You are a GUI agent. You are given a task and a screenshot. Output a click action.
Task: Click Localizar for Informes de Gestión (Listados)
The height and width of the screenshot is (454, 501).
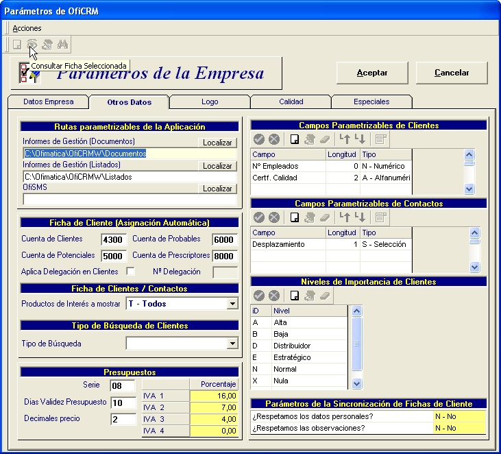click(217, 166)
